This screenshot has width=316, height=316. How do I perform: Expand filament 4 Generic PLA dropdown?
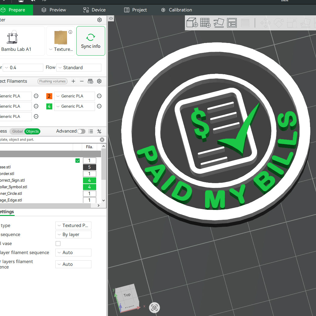pyautogui.click(x=75, y=106)
